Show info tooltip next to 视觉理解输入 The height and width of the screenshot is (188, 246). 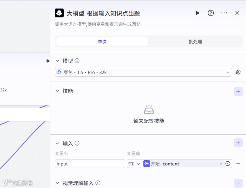pyautogui.click(x=98, y=183)
